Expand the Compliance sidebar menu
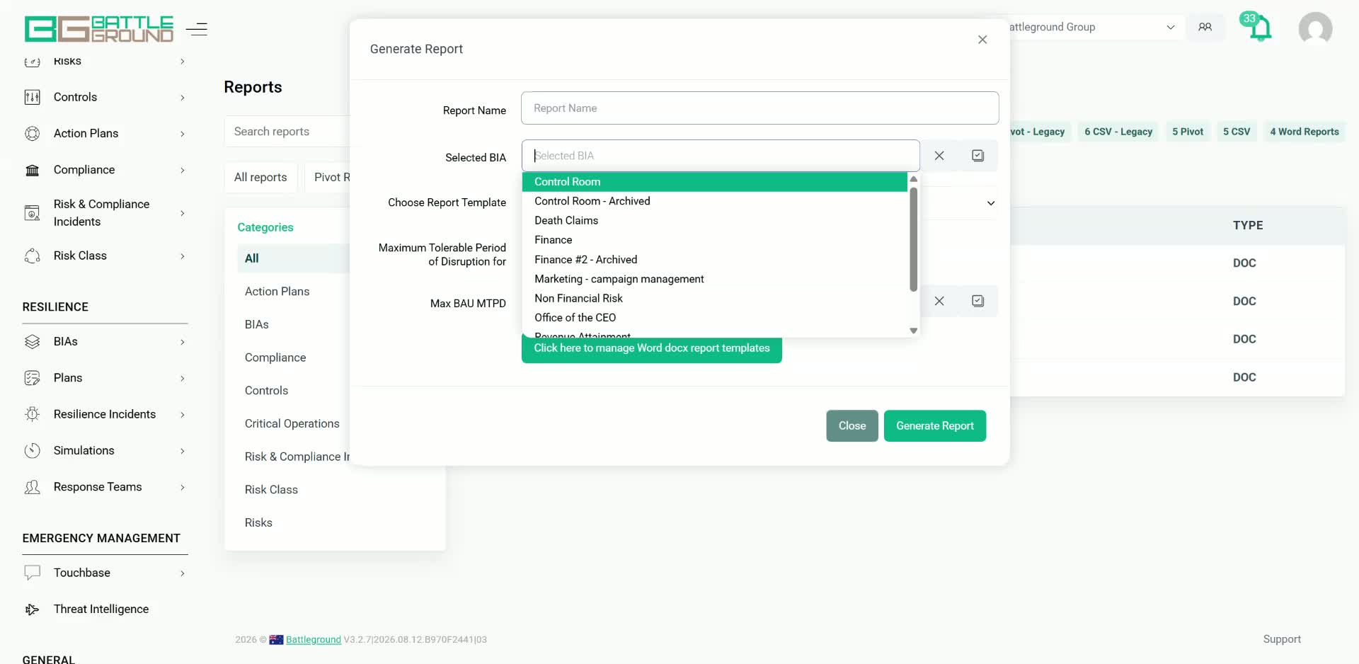This screenshot has height=664, width=1359. point(183,170)
